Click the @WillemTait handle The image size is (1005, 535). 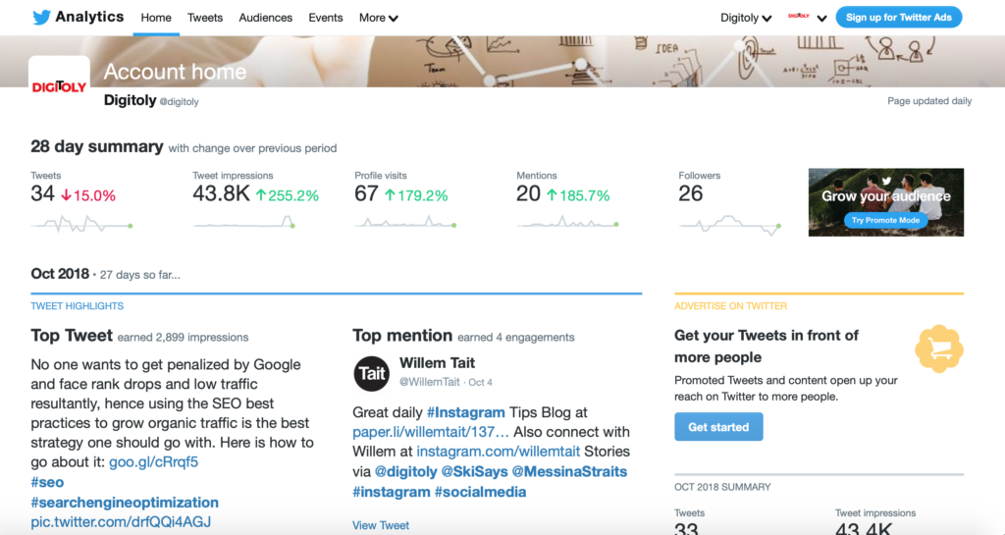(x=430, y=382)
